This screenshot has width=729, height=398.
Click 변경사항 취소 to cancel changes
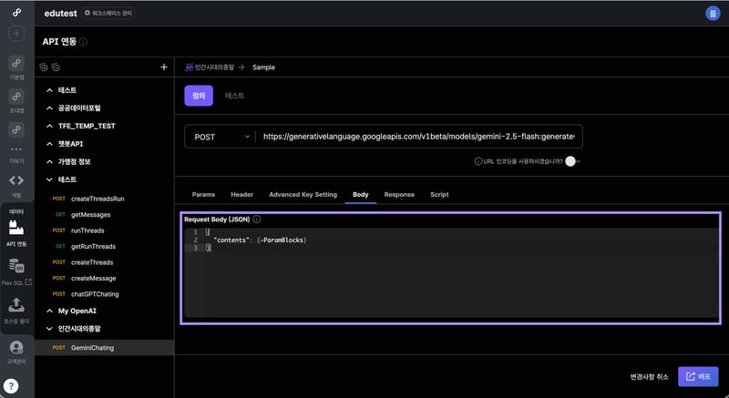point(649,376)
